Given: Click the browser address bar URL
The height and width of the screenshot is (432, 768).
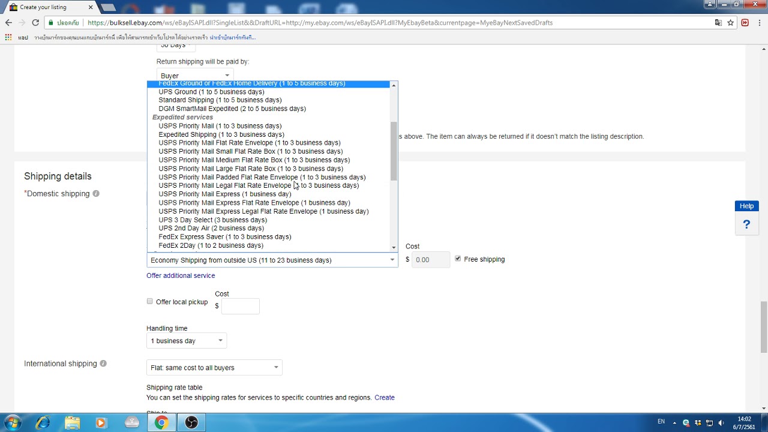Looking at the screenshot, I should coord(320,23).
